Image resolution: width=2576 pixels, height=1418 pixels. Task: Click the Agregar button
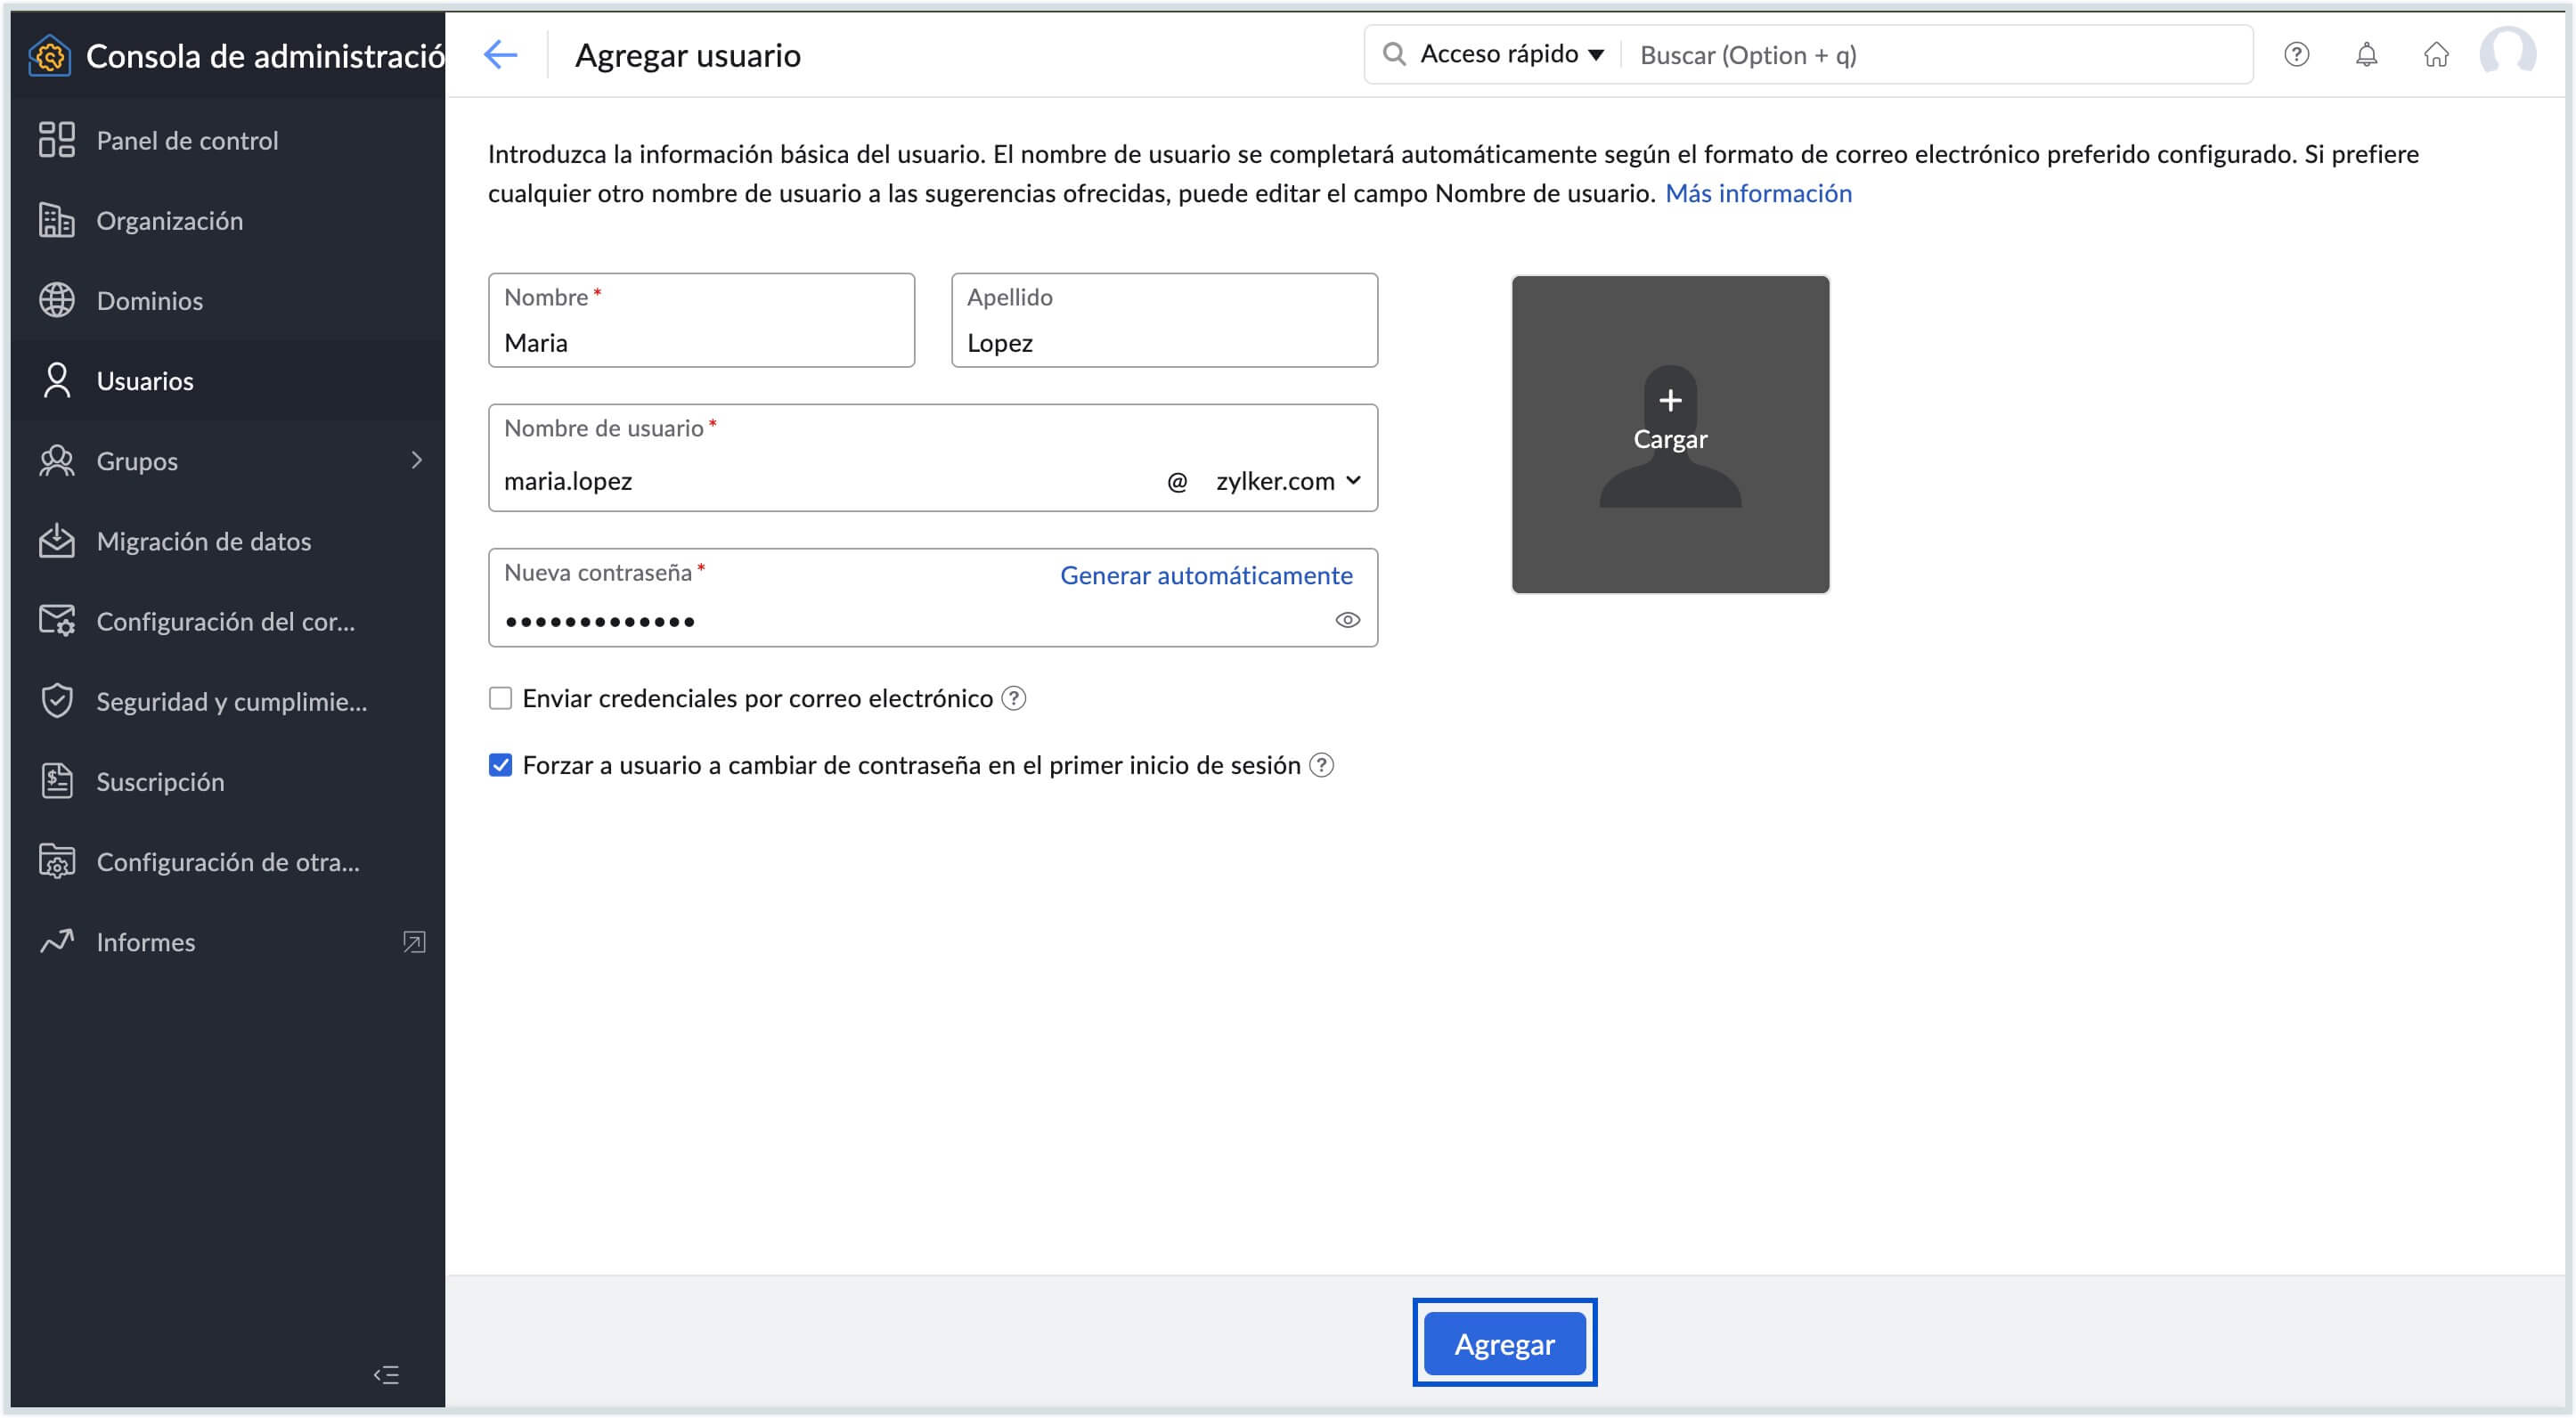(x=1503, y=1343)
